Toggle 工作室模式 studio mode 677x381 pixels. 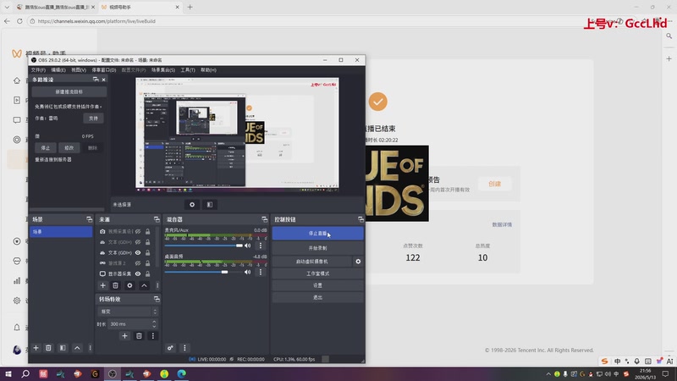click(318, 273)
